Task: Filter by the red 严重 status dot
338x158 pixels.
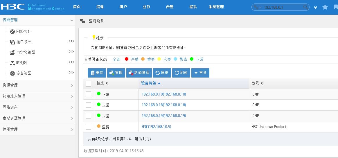Action: coord(127,59)
